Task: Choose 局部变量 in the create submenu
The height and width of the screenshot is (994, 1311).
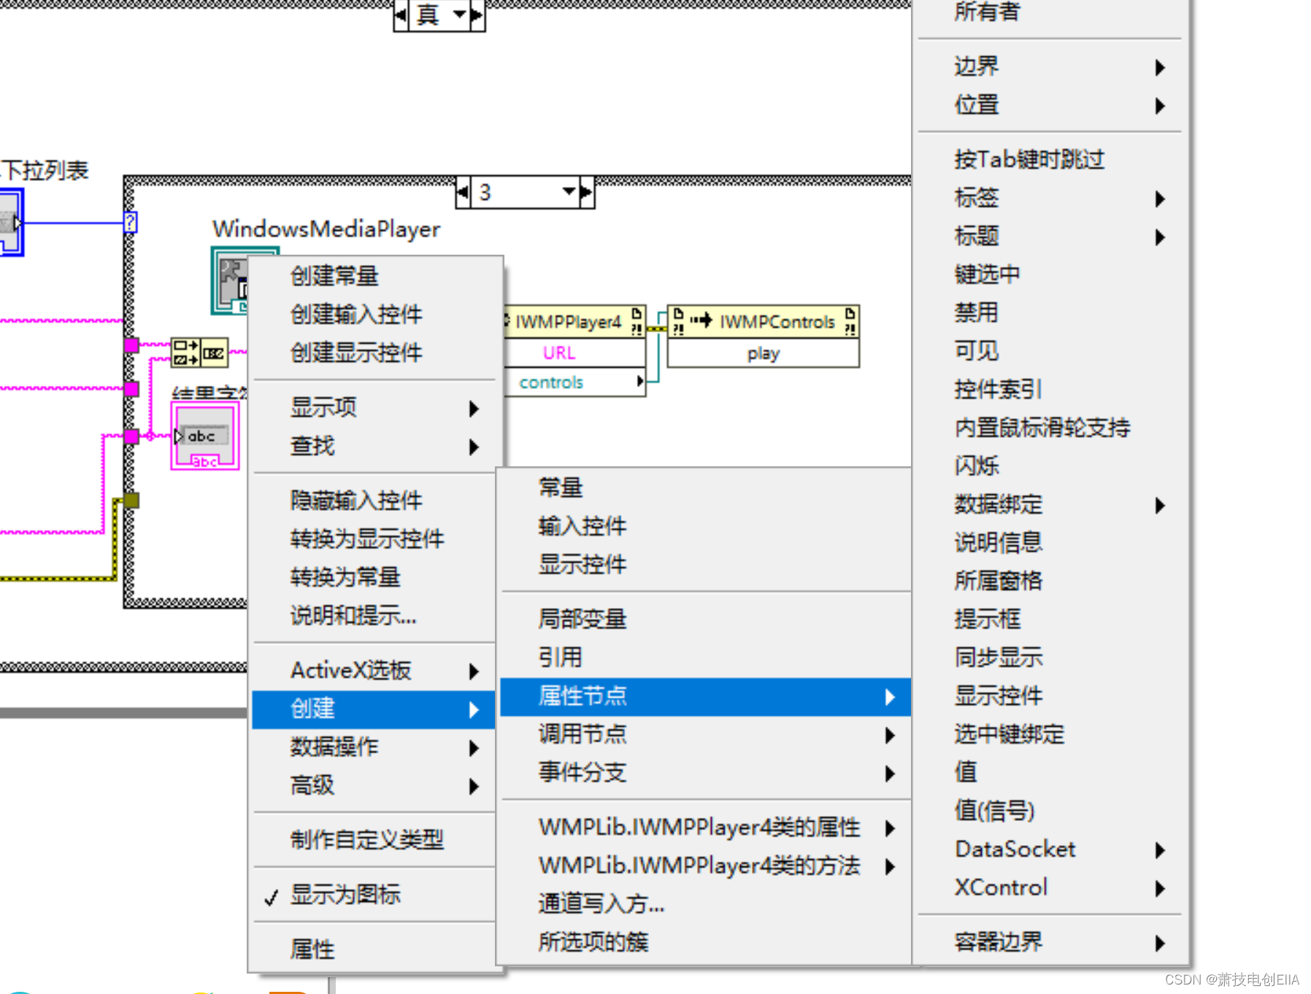Action: point(582,618)
